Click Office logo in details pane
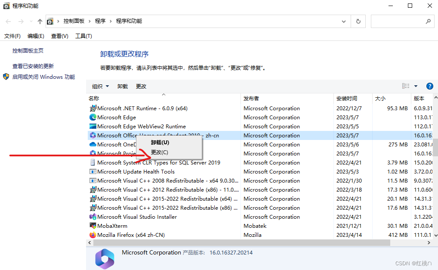This screenshot has height=270, width=438. (x=105, y=258)
